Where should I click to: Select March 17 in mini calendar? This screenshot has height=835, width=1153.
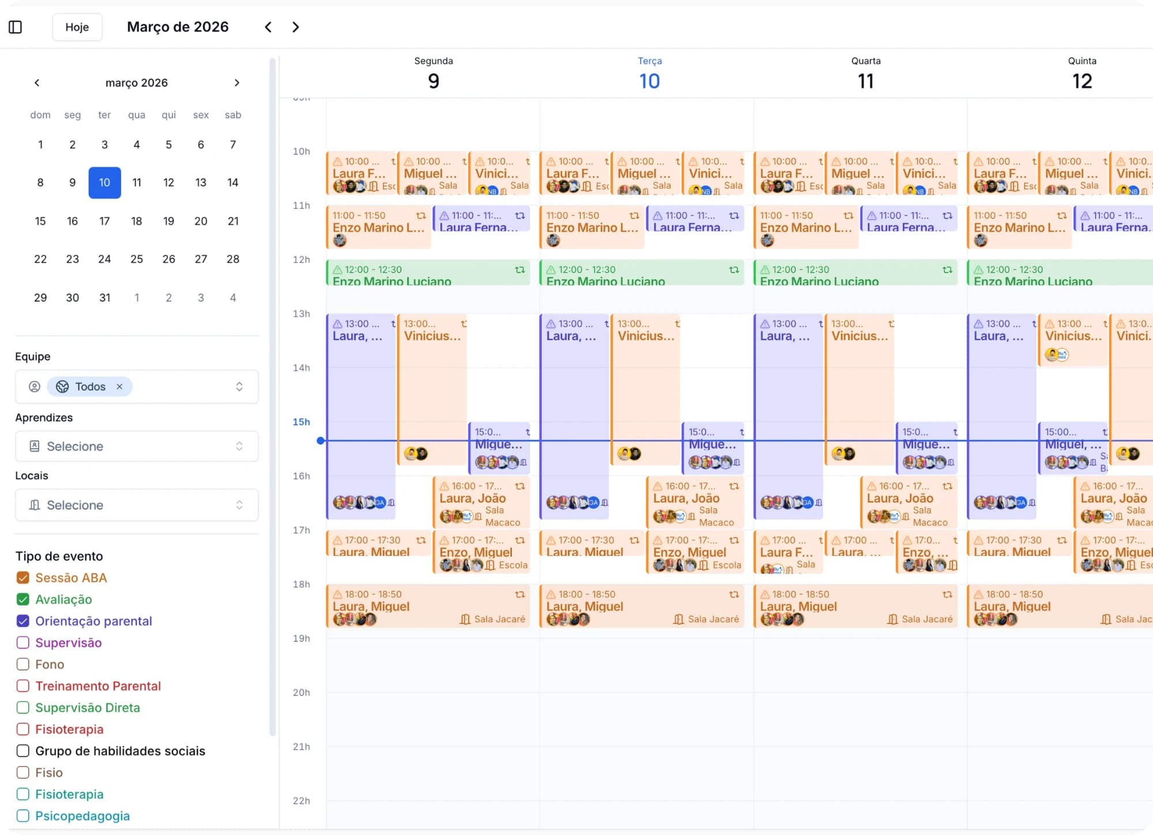104,221
